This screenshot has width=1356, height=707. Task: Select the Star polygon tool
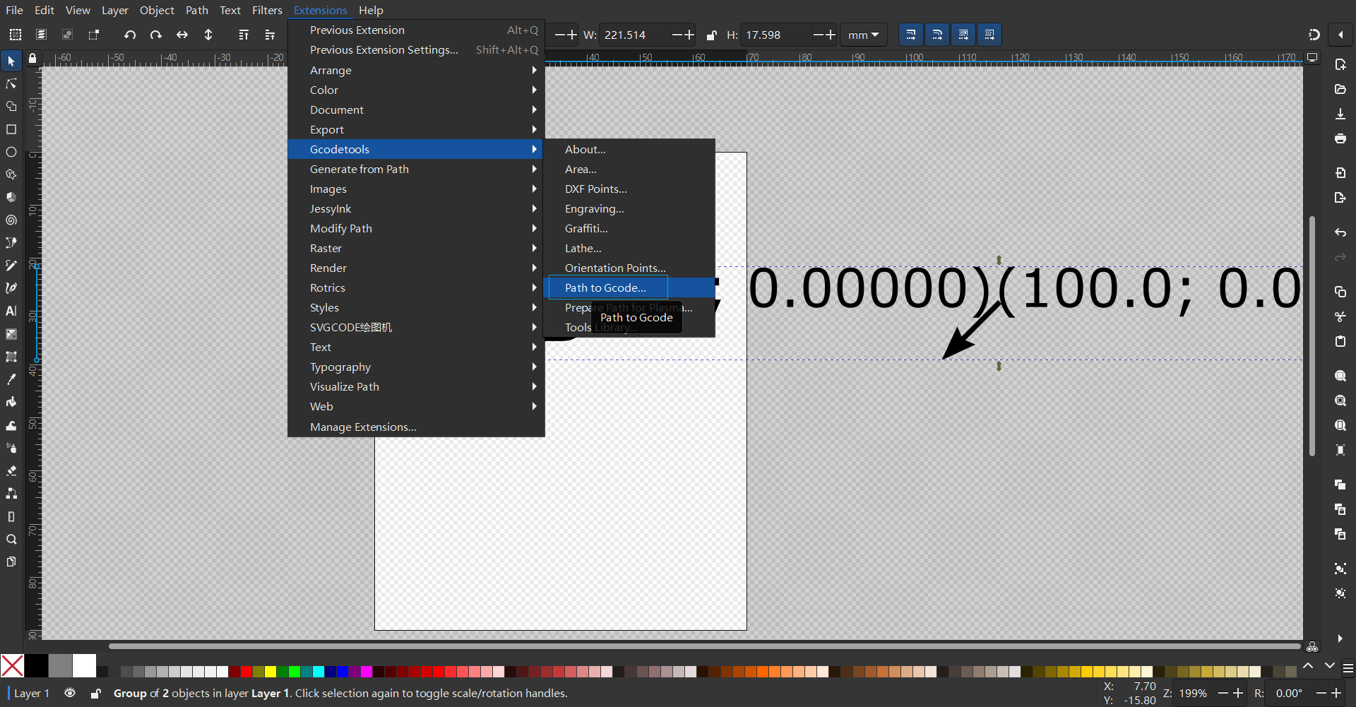click(x=11, y=174)
